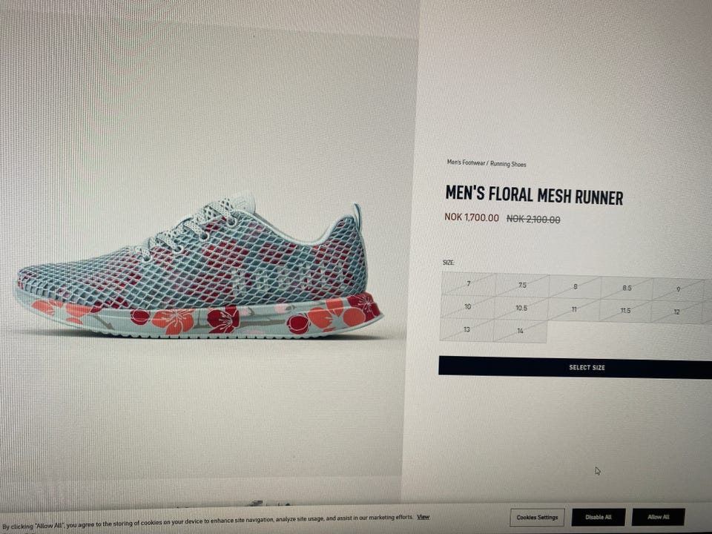712x534 pixels.
Task: Open the View link in cookie banner
Action: pyautogui.click(x=423, y=517)
